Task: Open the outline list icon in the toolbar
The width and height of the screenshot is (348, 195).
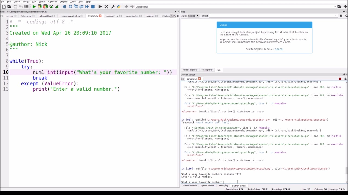Action: click(26, 6)
